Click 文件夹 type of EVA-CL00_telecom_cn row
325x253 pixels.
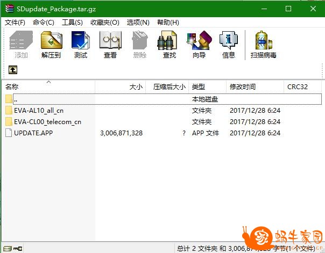pyautogui.click(x=202, y=121)
